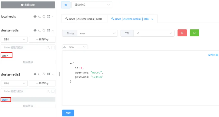This screenshot has width=219, height=117.
Task: Open the Json view format dropdown
Action: 75,47
